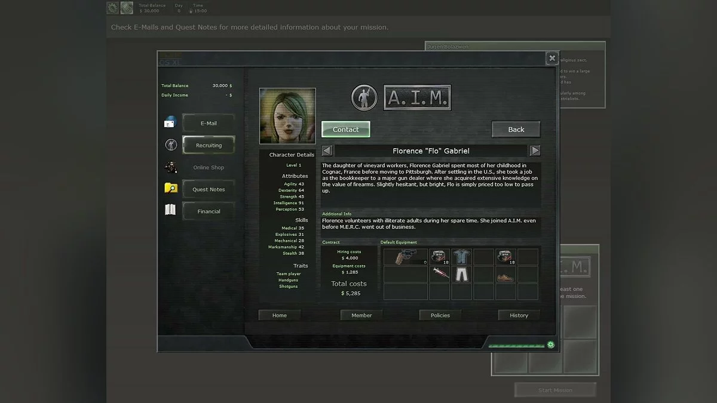Select the Financial open book icon

[170, 210]
